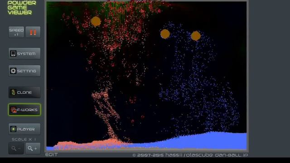Open the System panel

pos(24,53)
